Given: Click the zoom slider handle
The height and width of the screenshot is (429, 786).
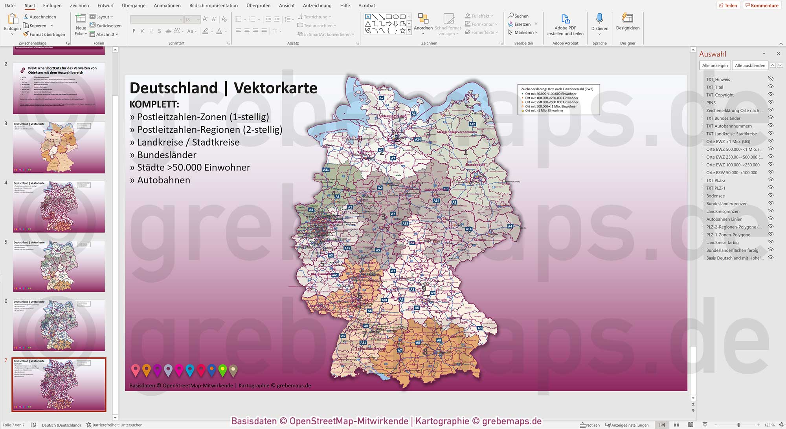Looking at the screenshot, I should point(738,425).
